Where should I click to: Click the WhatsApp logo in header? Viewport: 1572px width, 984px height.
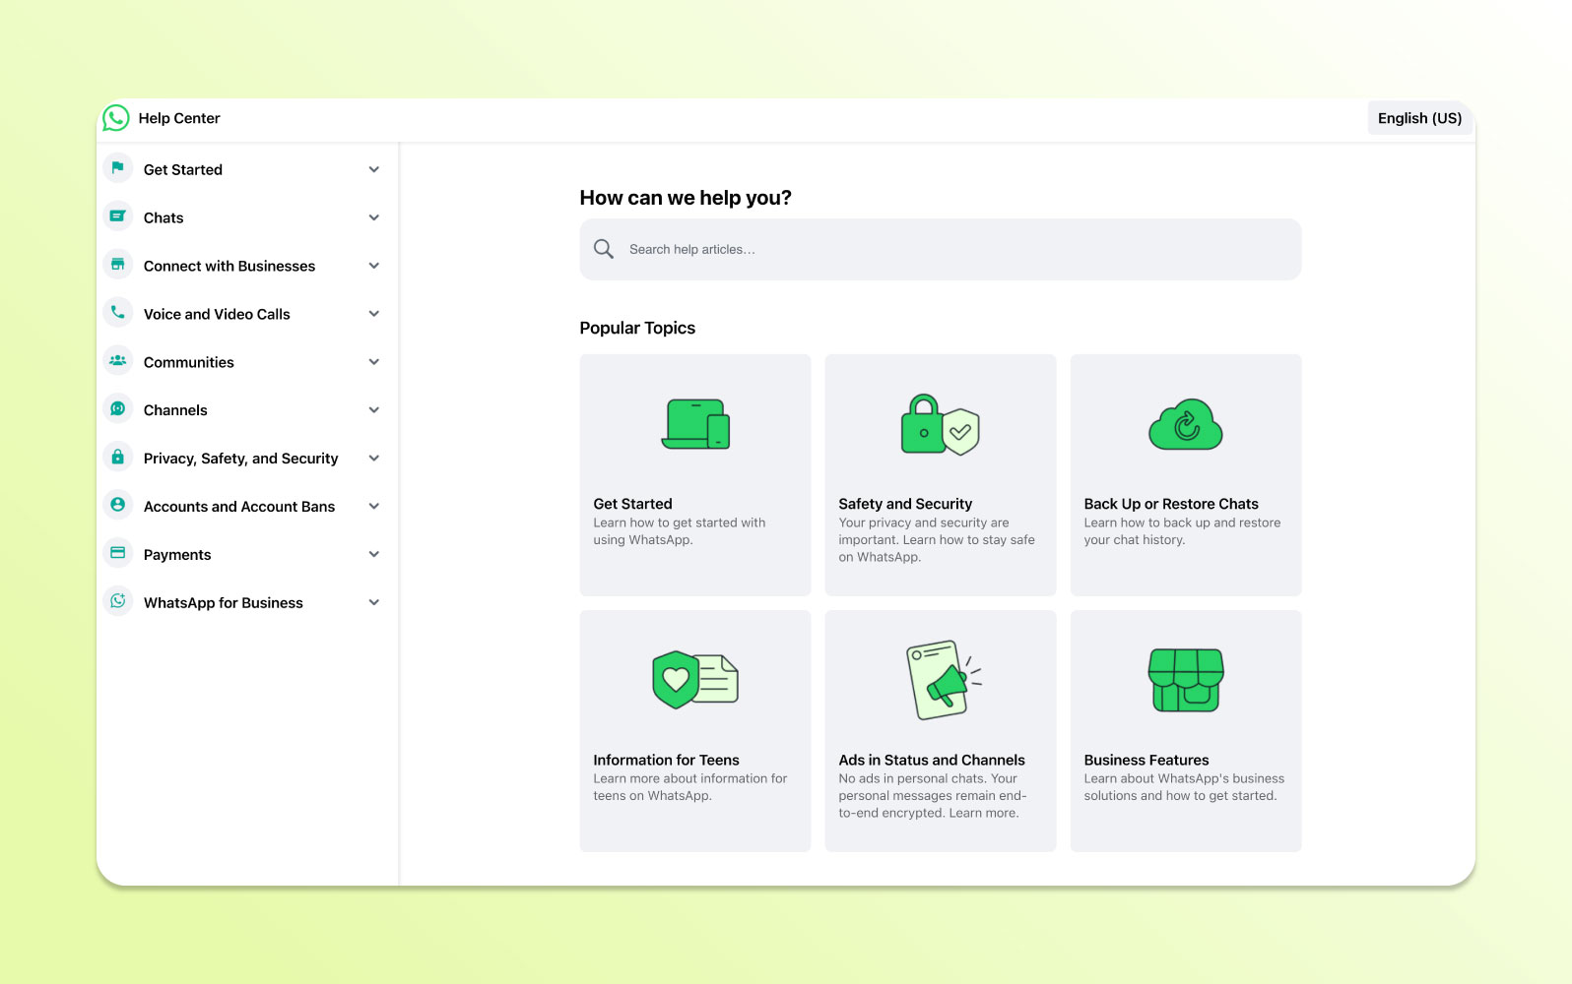point(116,118)
